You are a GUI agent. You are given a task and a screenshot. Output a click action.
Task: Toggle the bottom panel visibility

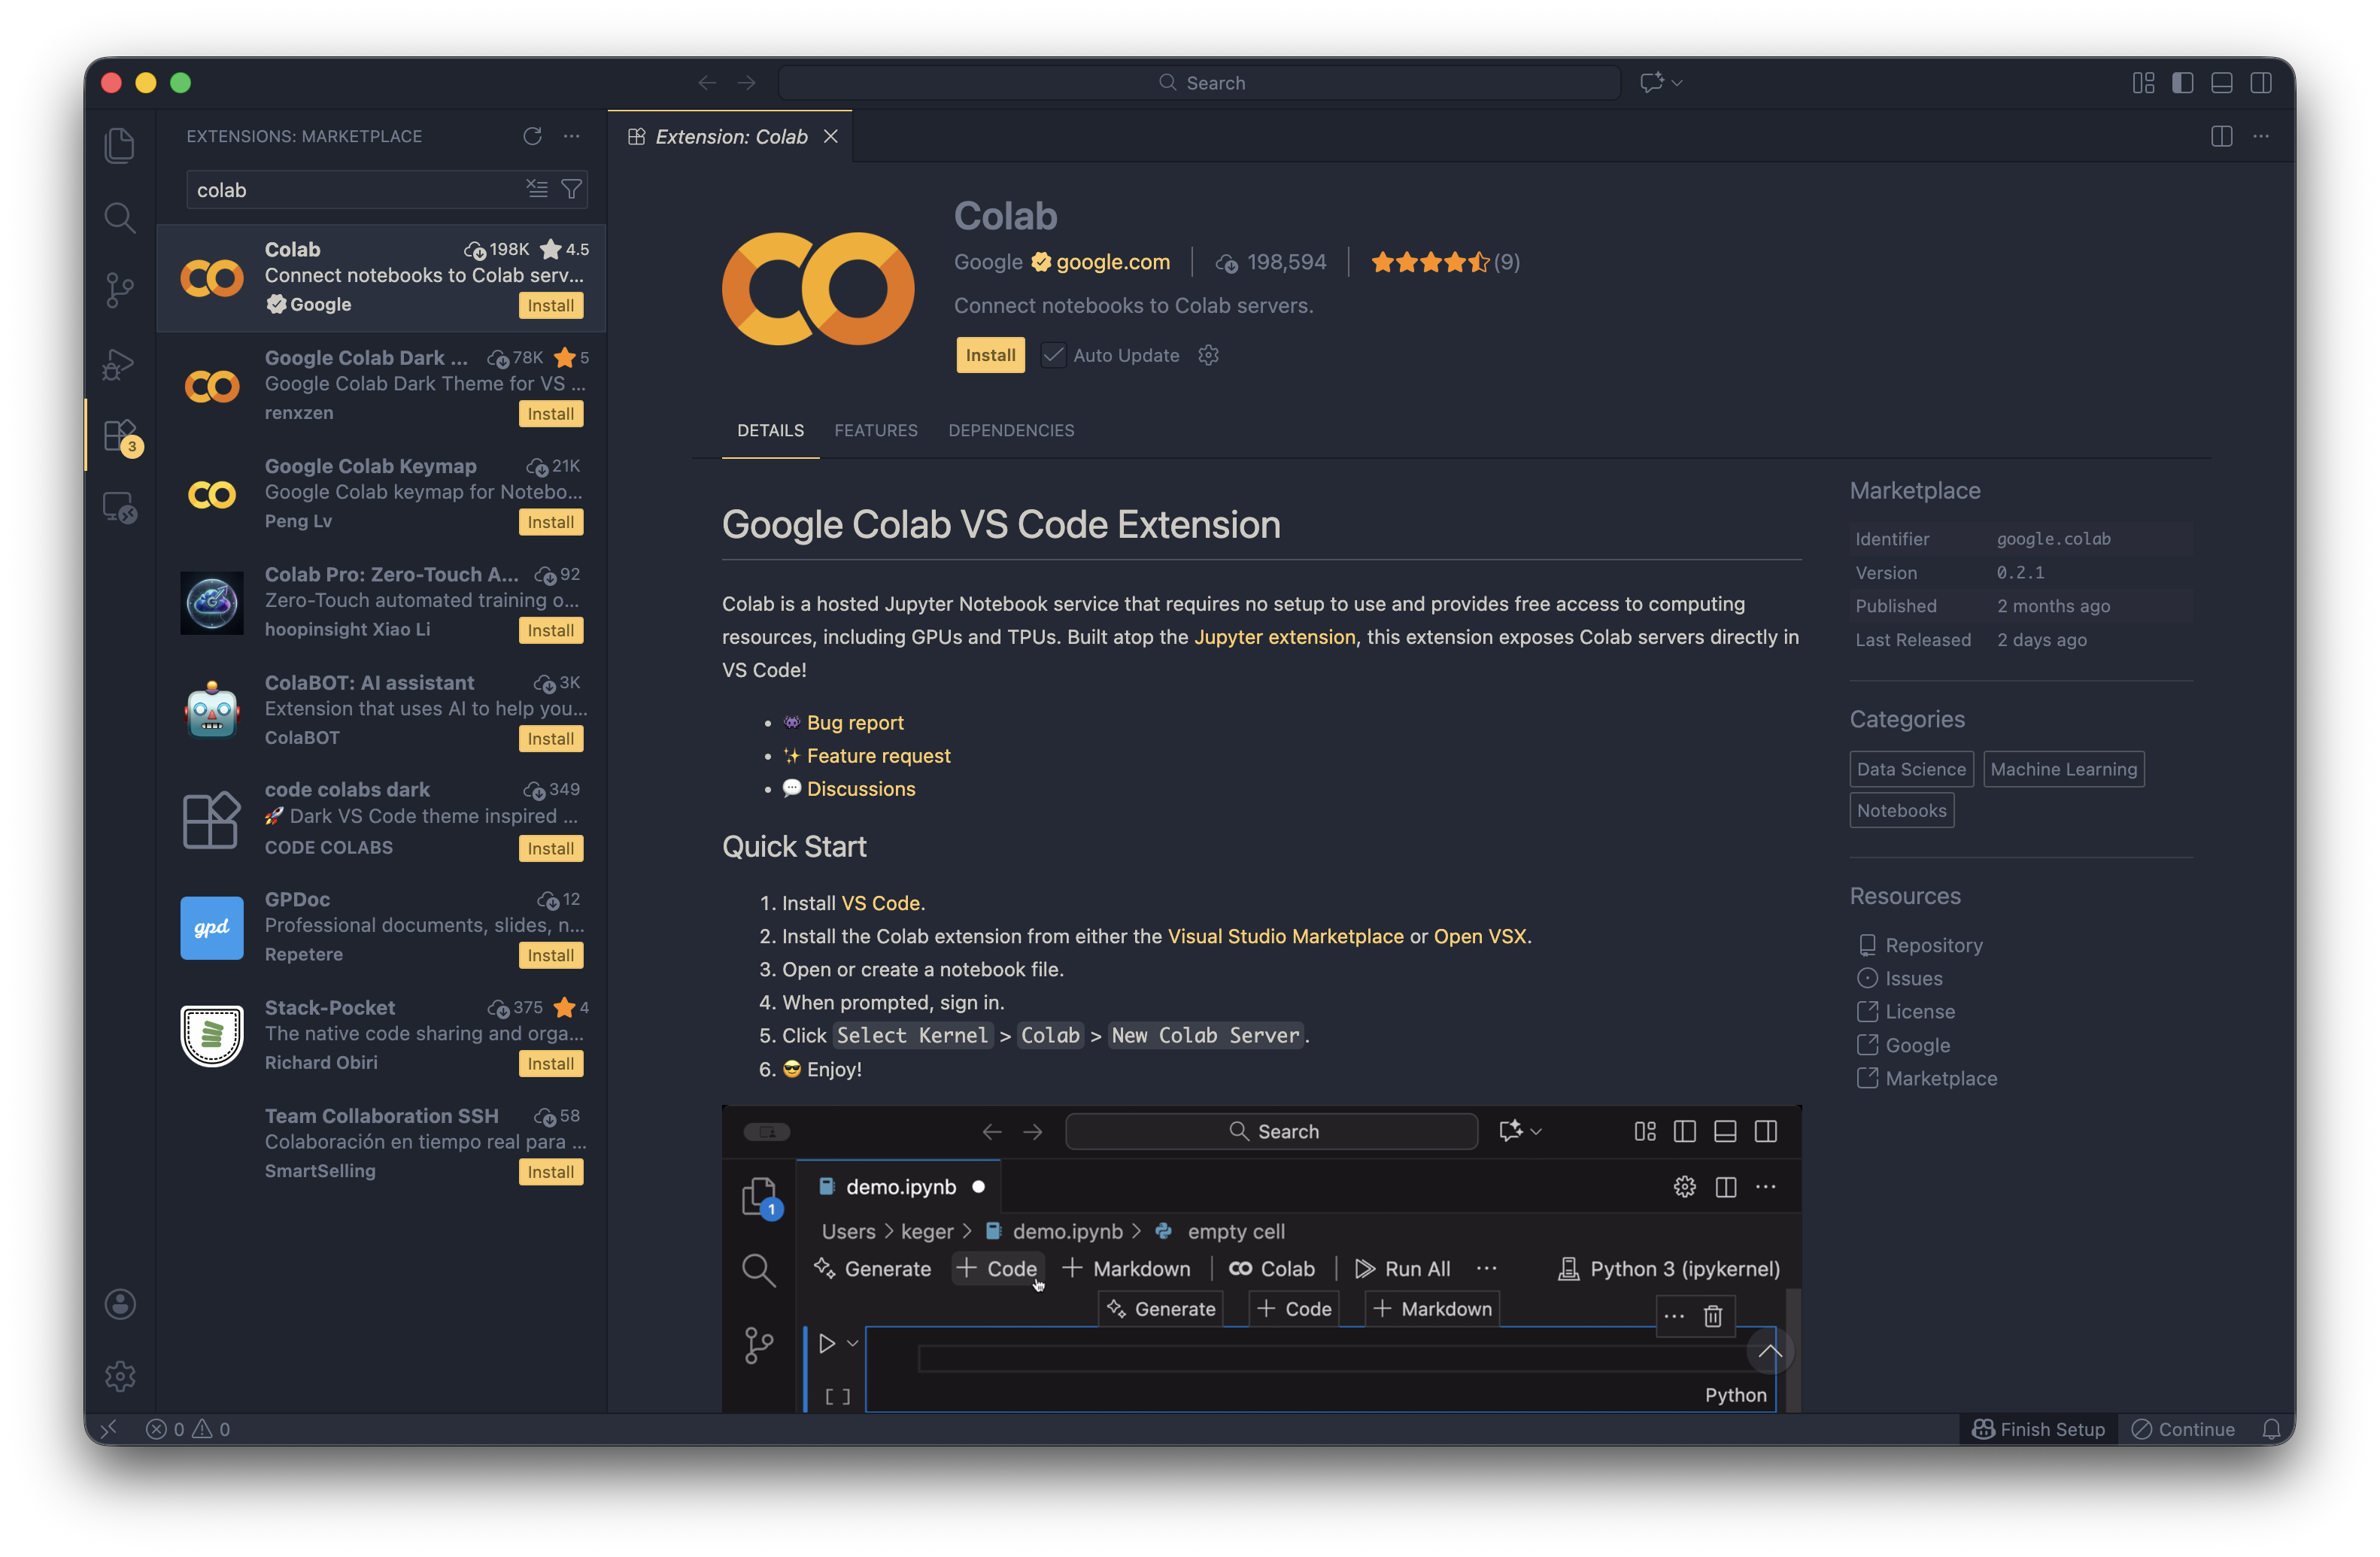click(2221, 83)
